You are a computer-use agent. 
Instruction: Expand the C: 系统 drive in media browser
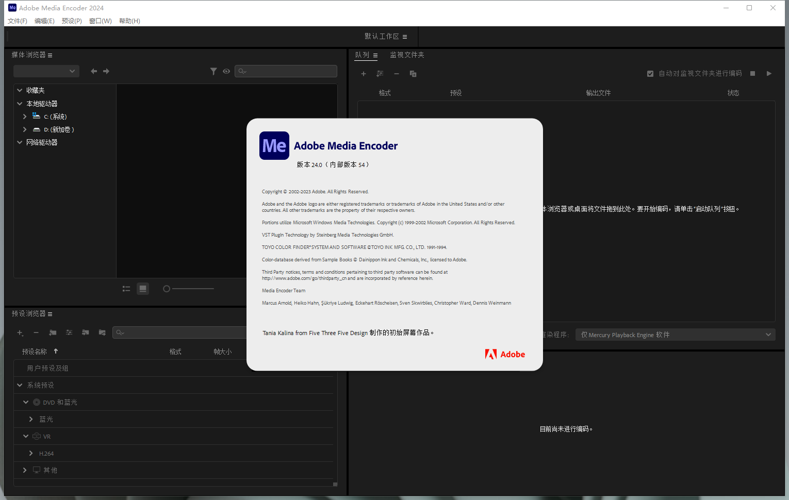(x=24, y=116)
